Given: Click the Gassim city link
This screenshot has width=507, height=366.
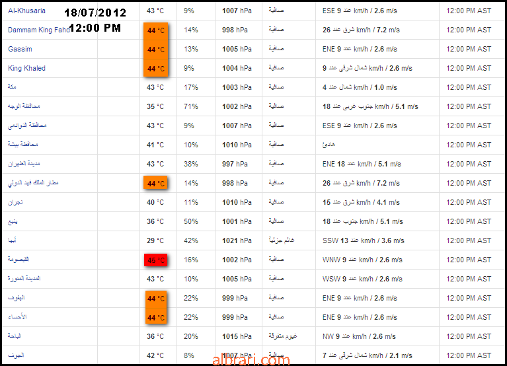Looking at the screenshot, I should click(20, 49).
